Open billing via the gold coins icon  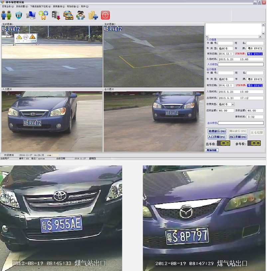click(x=92, y=15)
